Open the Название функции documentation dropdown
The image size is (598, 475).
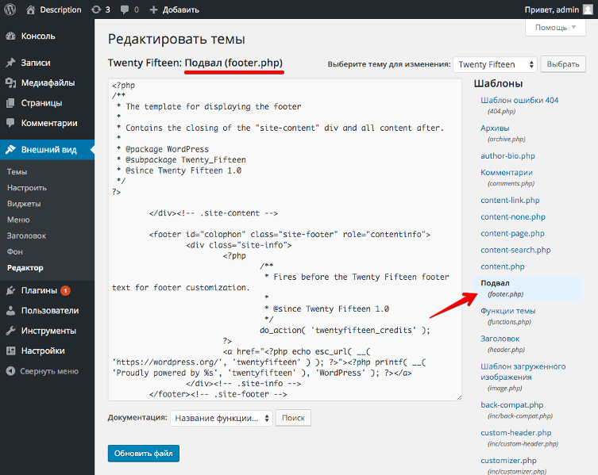pyautogui.click(x=221, y=417)
